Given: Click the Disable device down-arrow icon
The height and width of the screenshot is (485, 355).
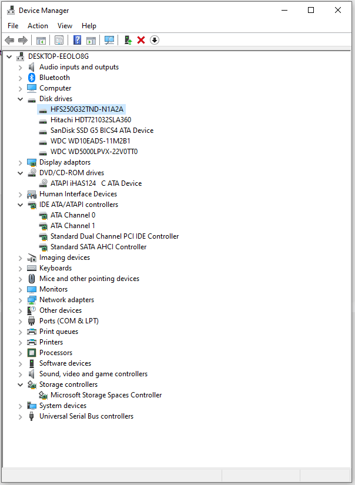Looking at the screenshot, I should (155, 40).
